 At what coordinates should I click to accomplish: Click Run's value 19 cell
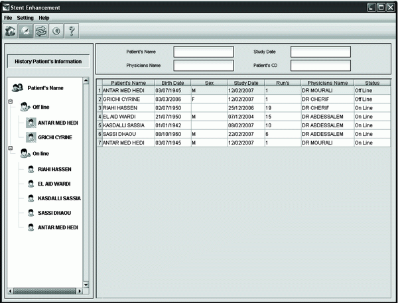(x=283, y=108)
